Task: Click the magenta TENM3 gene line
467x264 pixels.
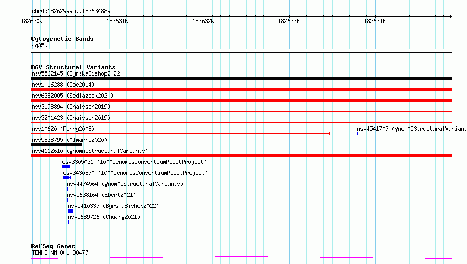Action: (x=241, y=257)
